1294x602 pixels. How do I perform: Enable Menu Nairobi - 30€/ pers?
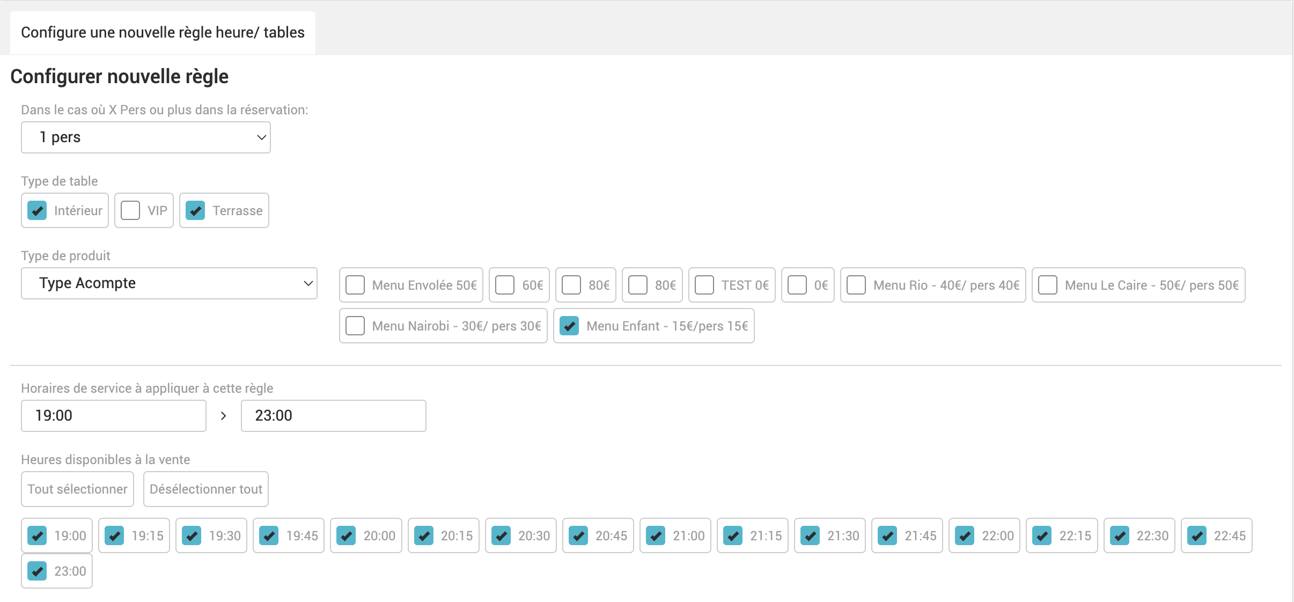(x=355, y=326)
